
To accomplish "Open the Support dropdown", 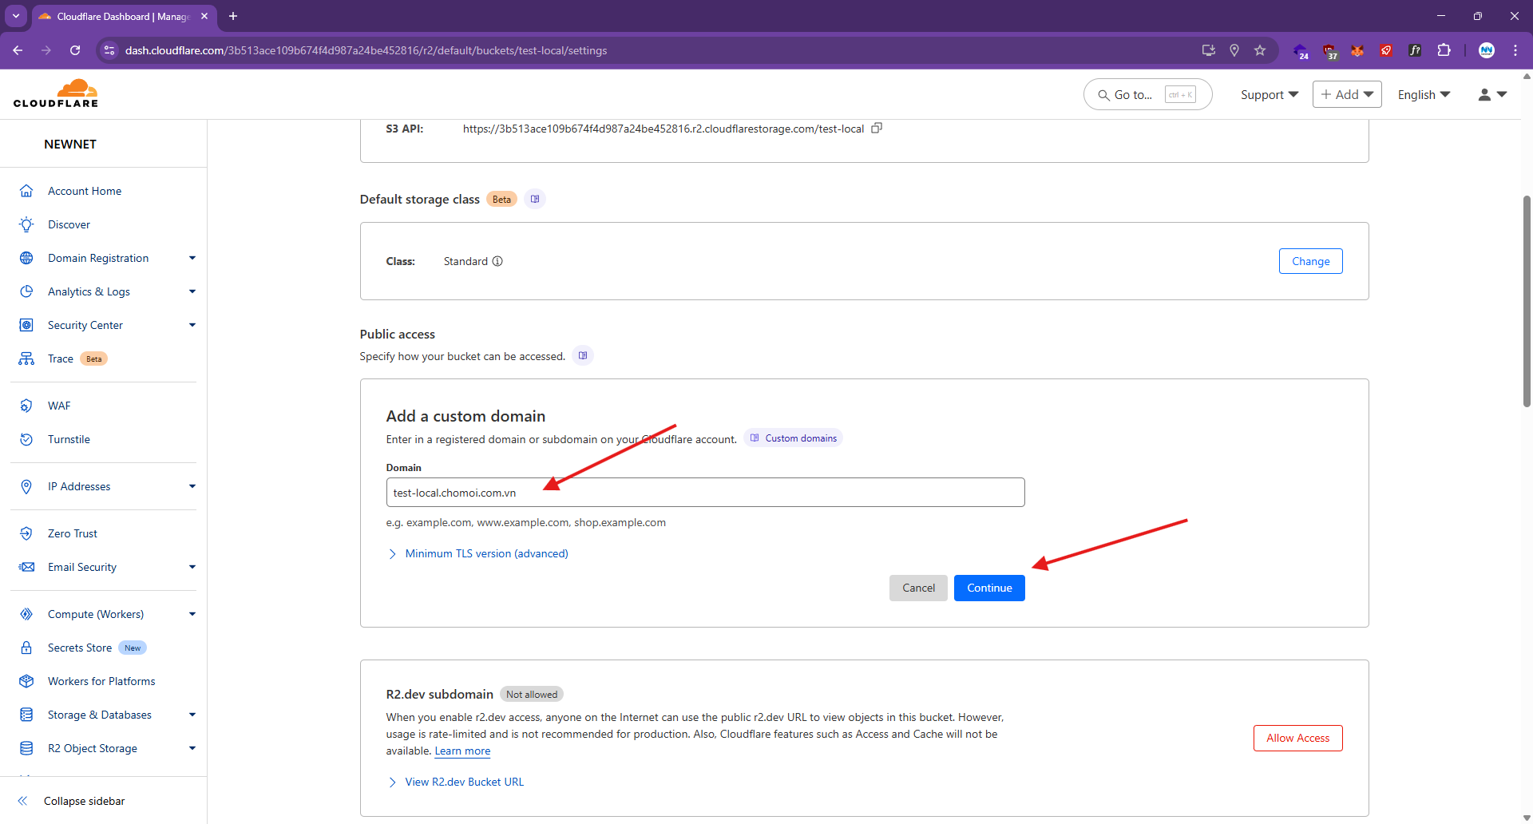I will [1269, 94].
